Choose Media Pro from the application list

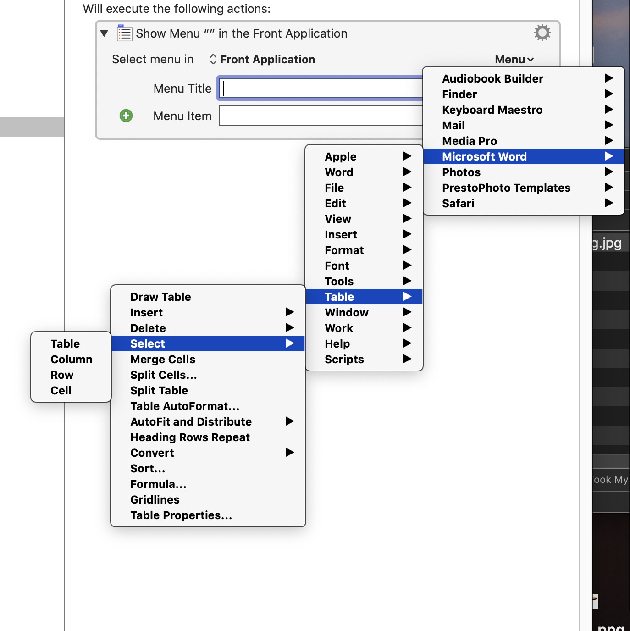[x=523, y=141]
